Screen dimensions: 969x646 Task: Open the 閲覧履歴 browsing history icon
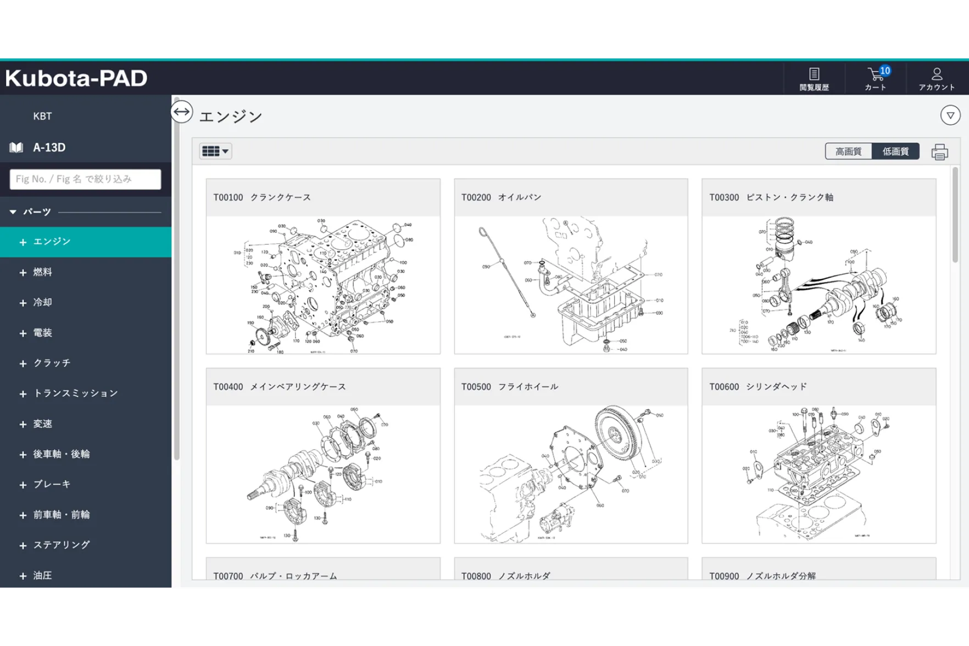pyautogui.click(x=814, y=78)
